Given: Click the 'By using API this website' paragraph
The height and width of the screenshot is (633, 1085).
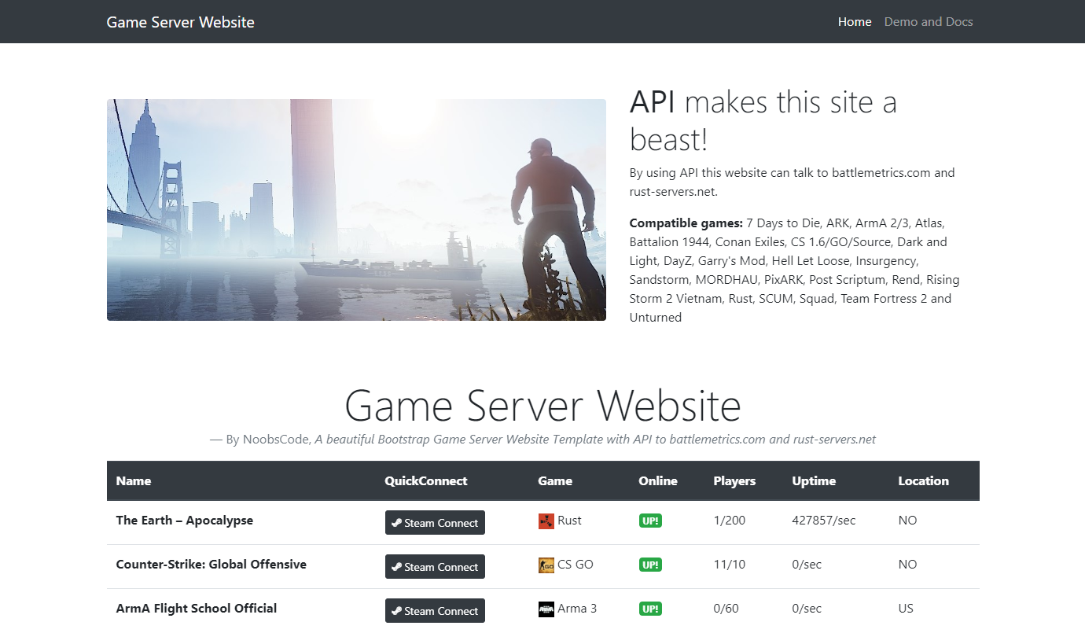Looking at the screenshot, I should tap(793, 182).
